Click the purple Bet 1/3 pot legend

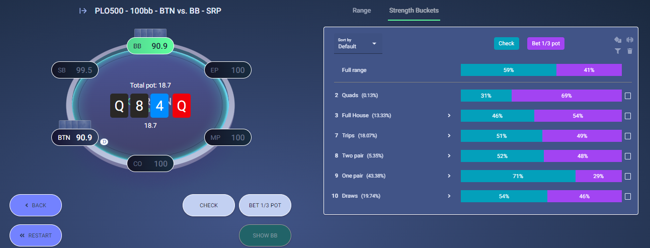pyautogui.click(x=546, y=43)
